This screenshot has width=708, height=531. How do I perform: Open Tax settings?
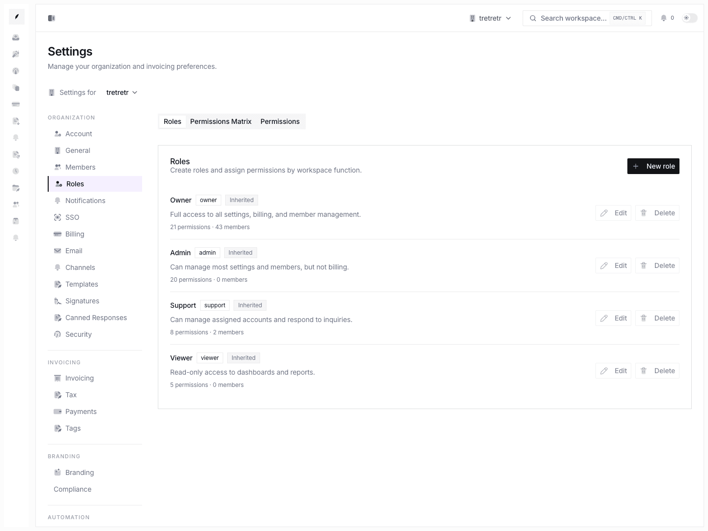[x=95, y=395]
